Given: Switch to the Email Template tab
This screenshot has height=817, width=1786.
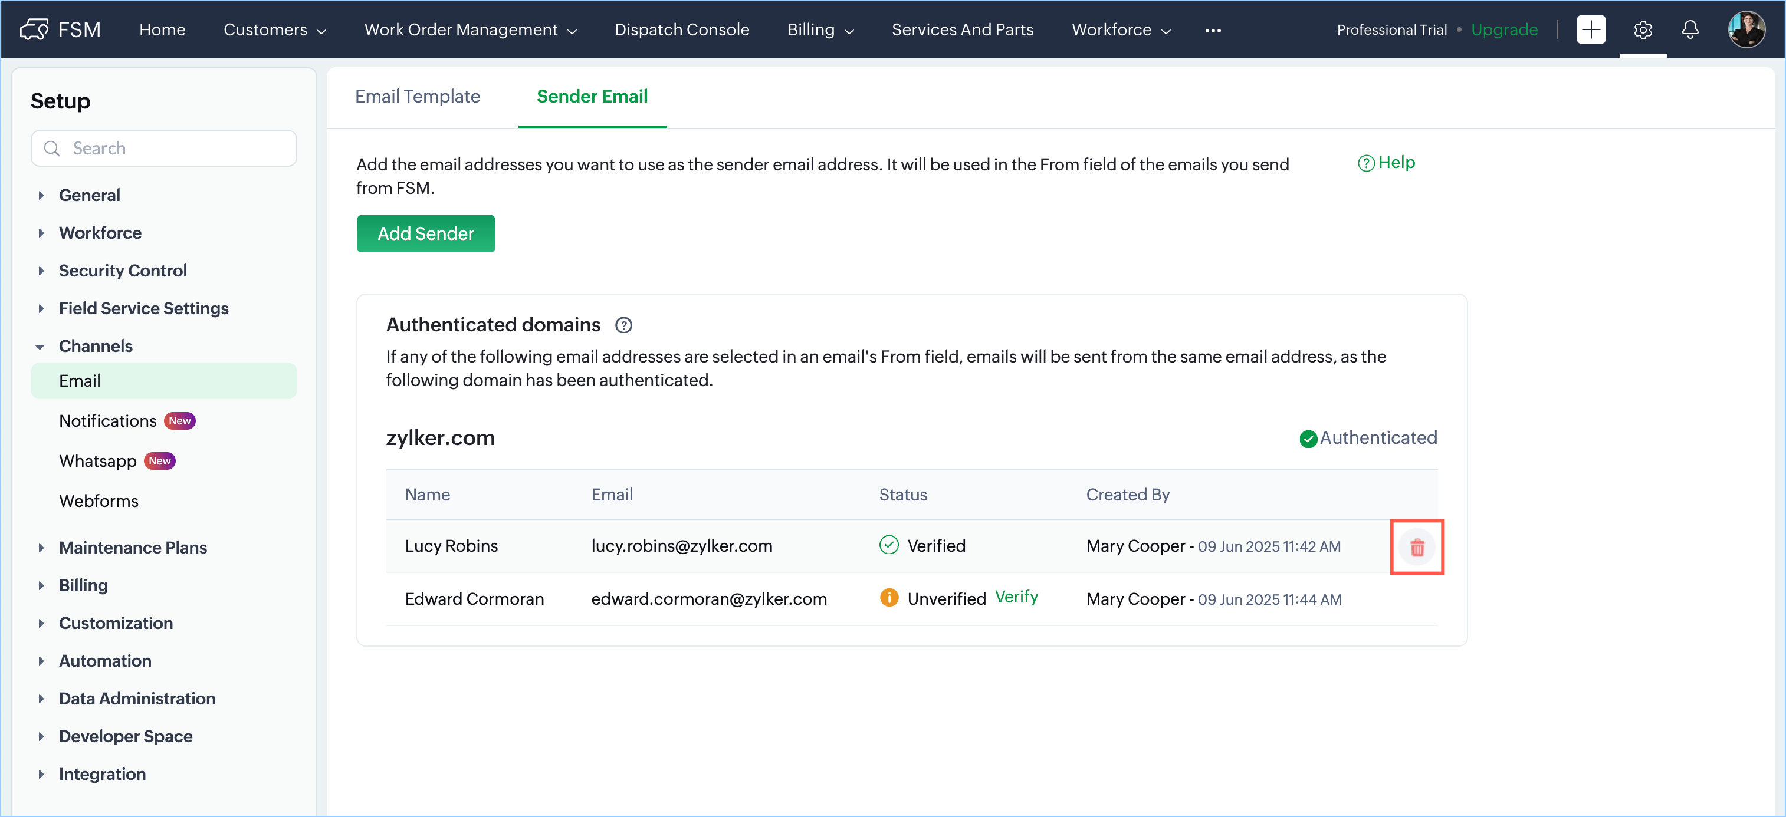Looking at the screenshot, I should (x=418, y=96).
